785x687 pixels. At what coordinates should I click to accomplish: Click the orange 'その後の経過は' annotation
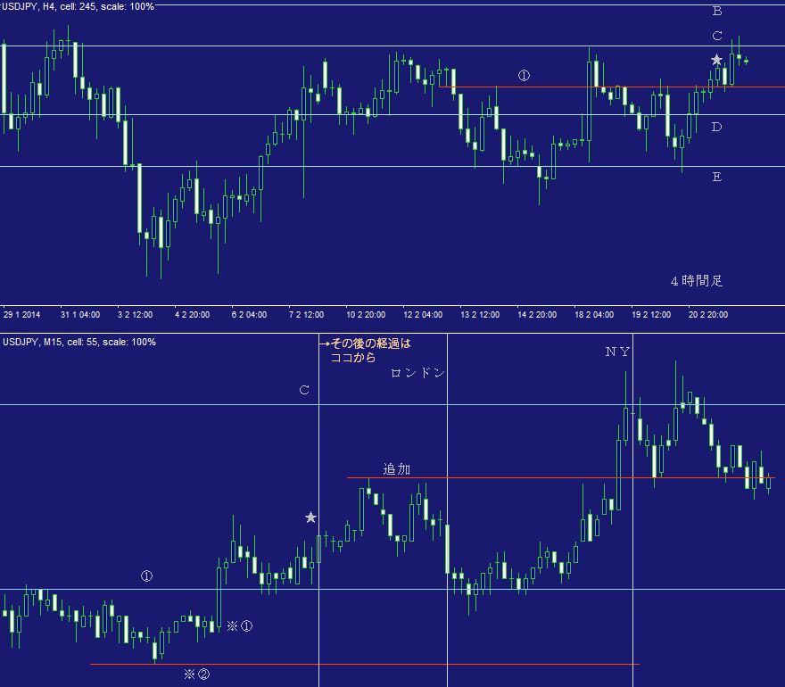pyautogui.click(x=371, y=343)
